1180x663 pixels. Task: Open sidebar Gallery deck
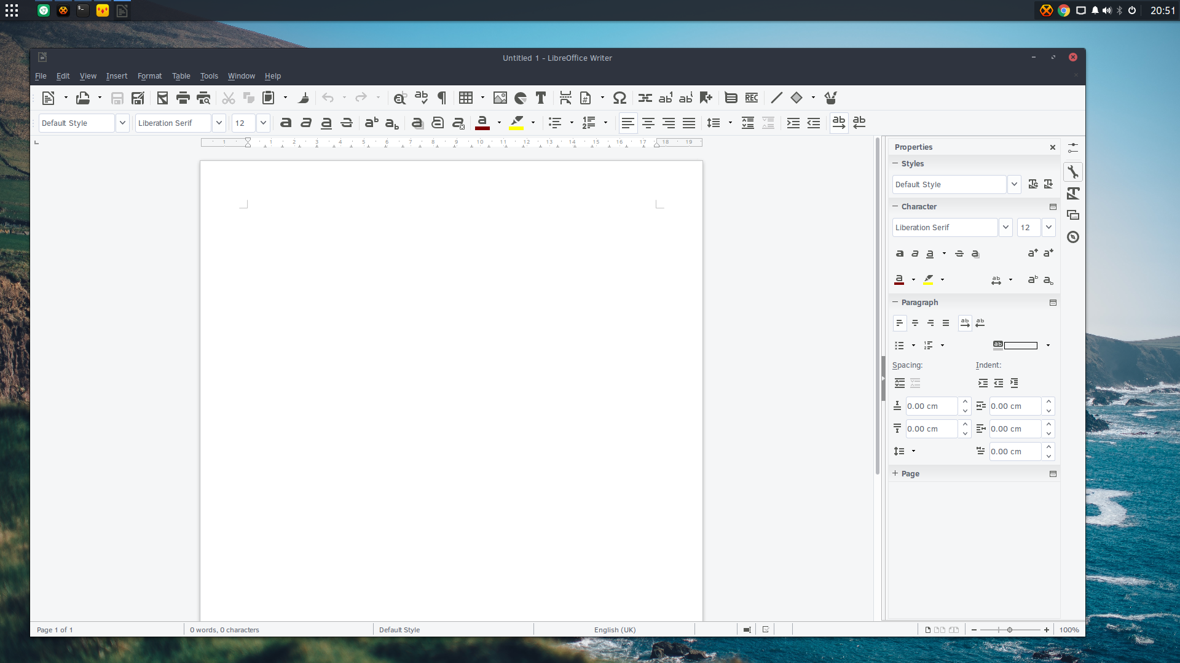(x=1073, y=215)
